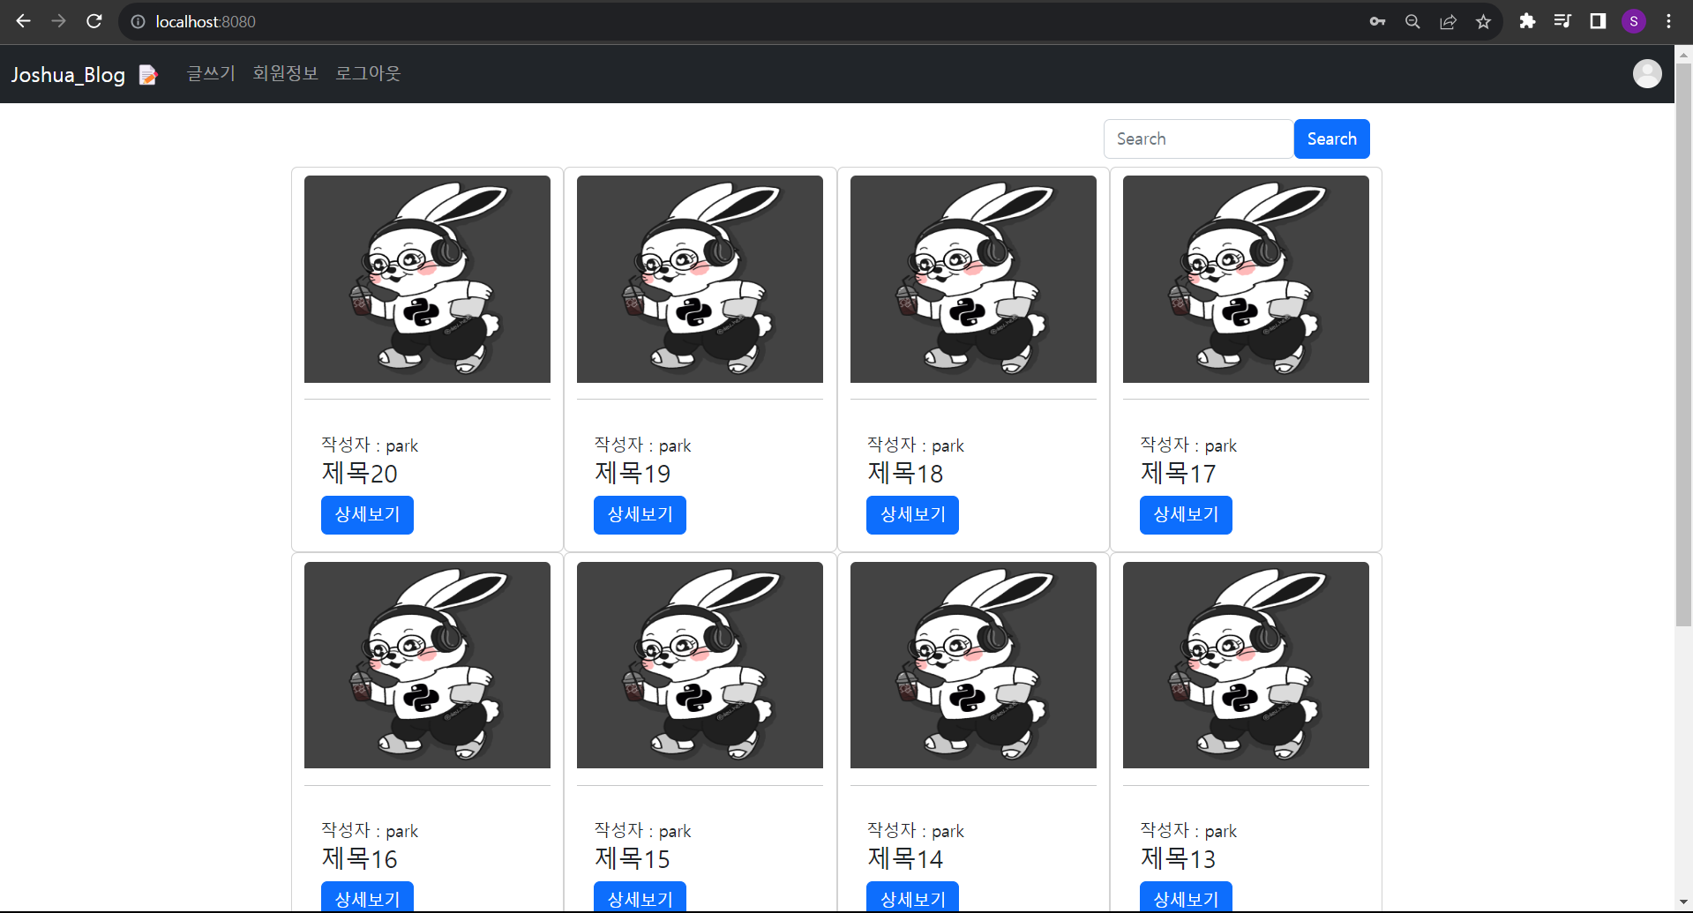
Task: Open 상세보기 for 제목20
Action: 367,514
